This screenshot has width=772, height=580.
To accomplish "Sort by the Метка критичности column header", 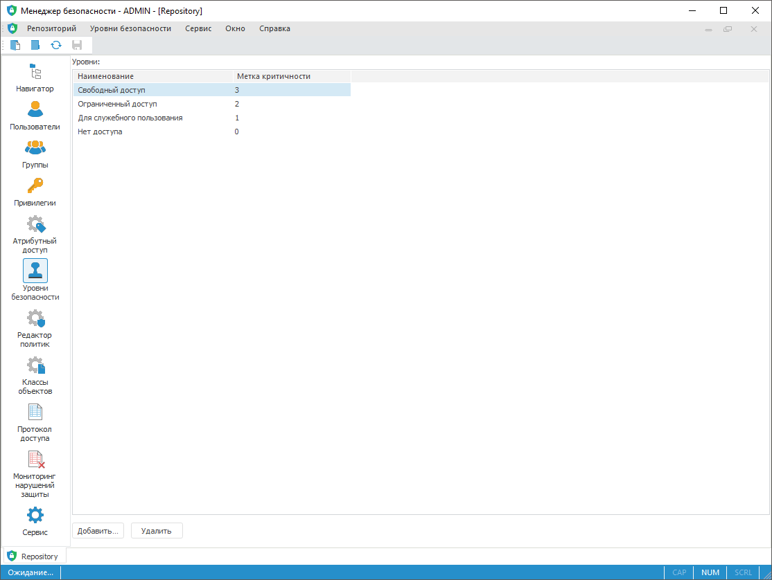I will tap(292, 76).
